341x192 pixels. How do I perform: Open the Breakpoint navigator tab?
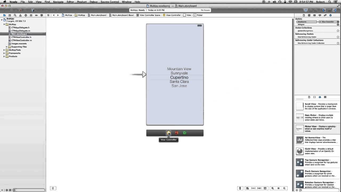click(x=36, y=15)
